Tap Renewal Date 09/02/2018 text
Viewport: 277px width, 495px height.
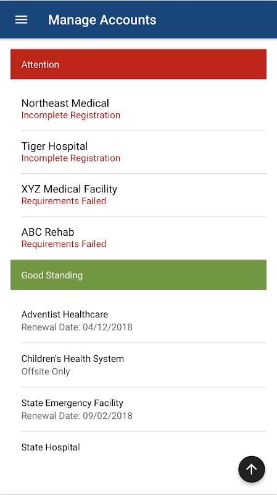76,416
